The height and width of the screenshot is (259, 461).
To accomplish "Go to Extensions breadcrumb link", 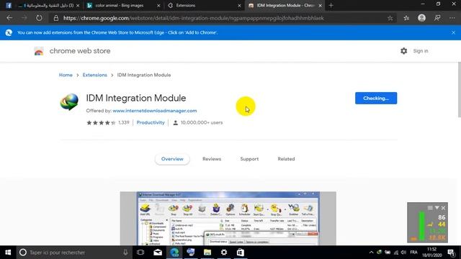I will tap(94, 75).
